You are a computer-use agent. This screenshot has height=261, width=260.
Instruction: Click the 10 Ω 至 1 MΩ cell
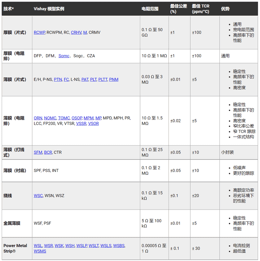(x=154, y=56)
